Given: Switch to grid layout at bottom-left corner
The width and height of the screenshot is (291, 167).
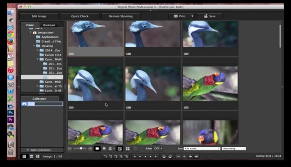Looking at the screenshot, I should pos(24,156).
